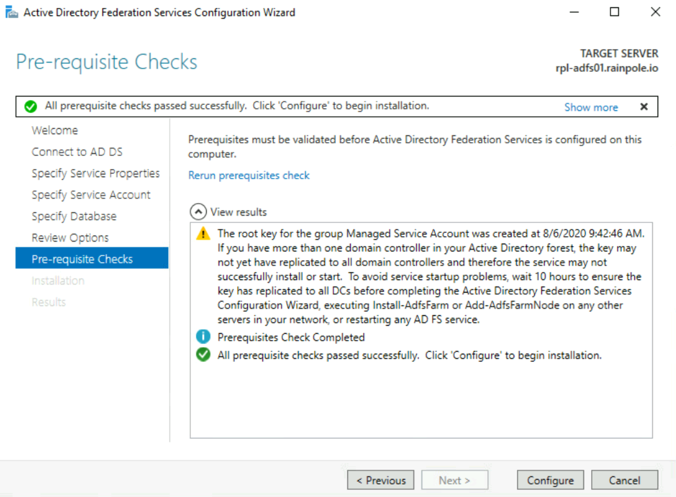The width and height of the screenshot is (676, 497).
Task: Cancel the configuration wizard
Action: point(624,480)
